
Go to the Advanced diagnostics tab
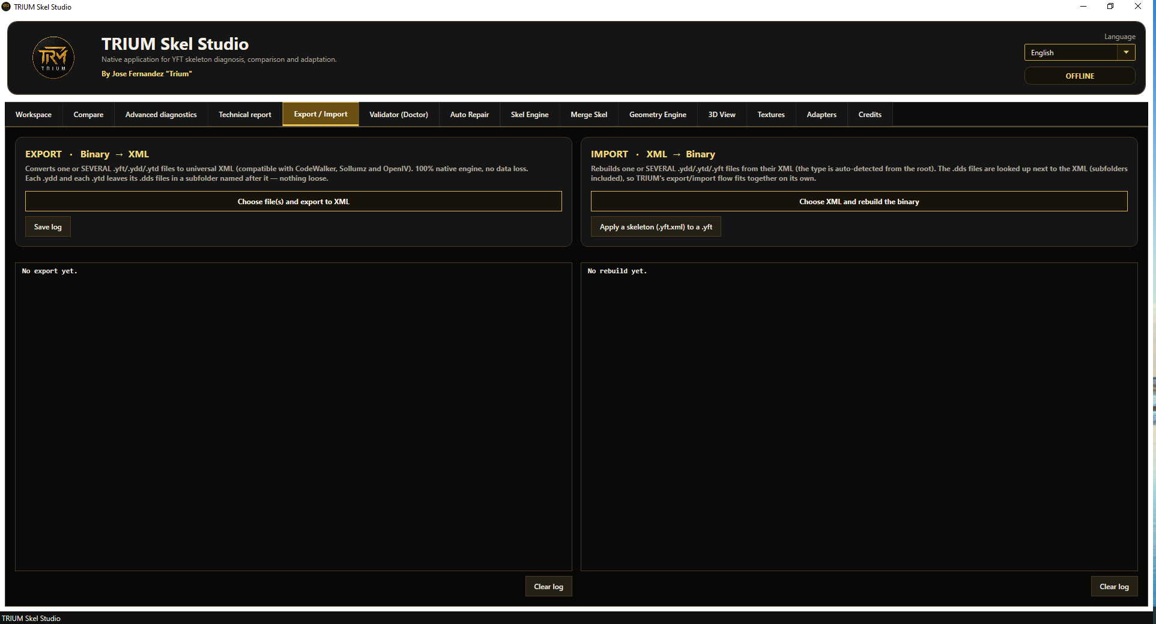(x=161, y=114)
